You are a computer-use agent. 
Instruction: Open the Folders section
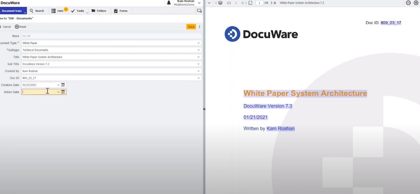100,11
